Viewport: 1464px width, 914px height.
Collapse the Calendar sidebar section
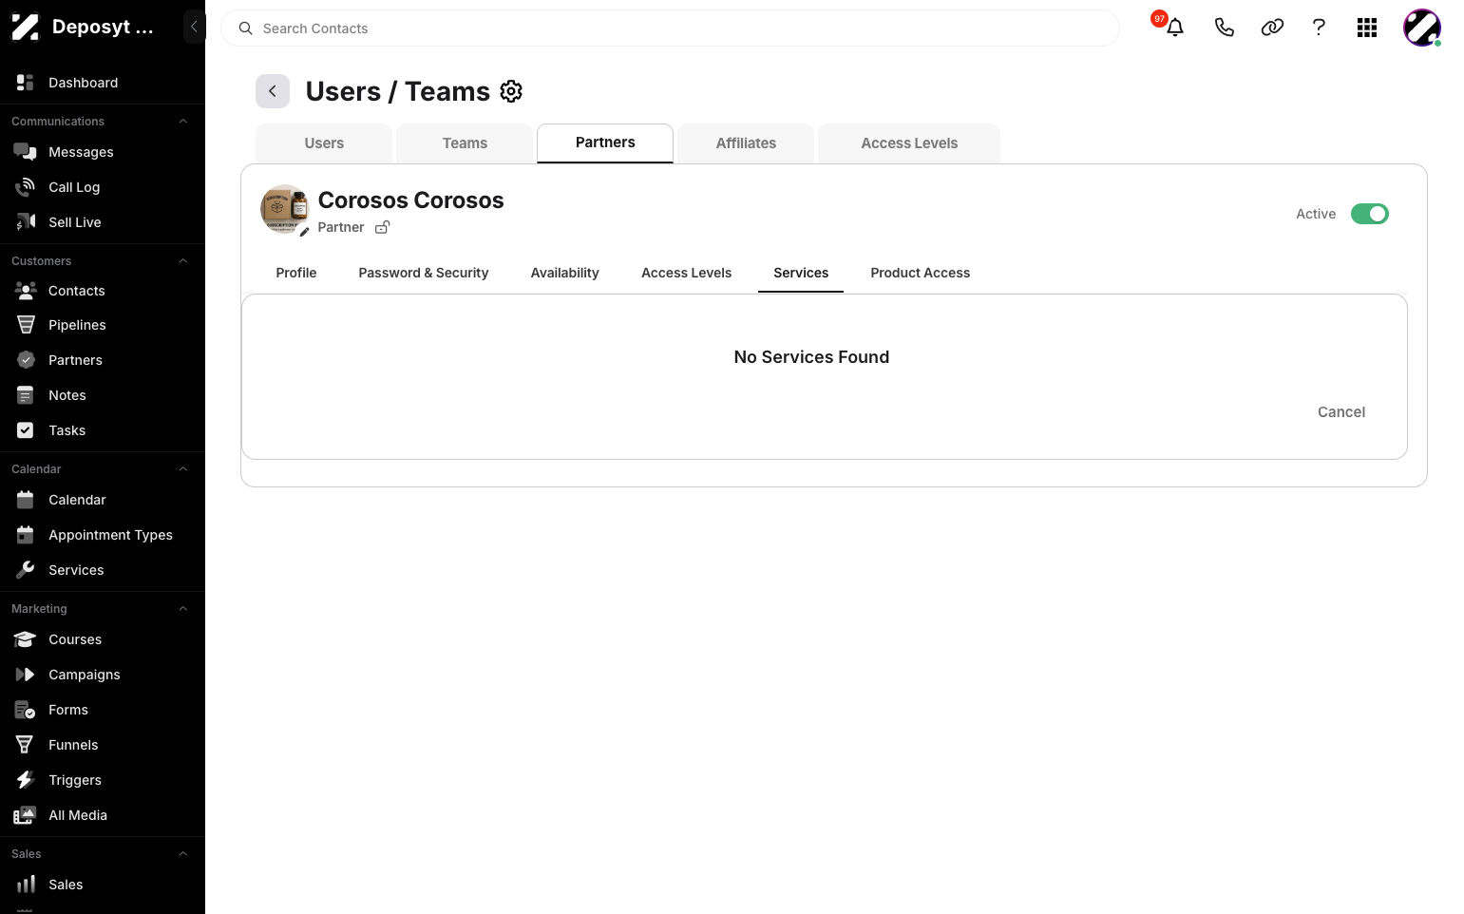click(183, 469)
